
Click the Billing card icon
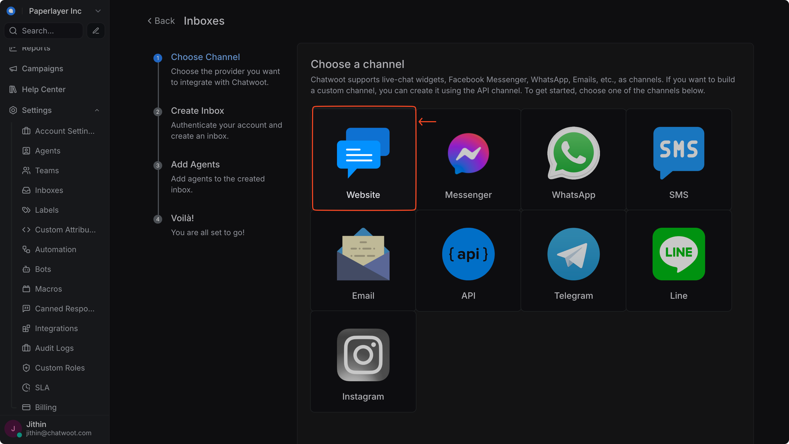point(26,407)
